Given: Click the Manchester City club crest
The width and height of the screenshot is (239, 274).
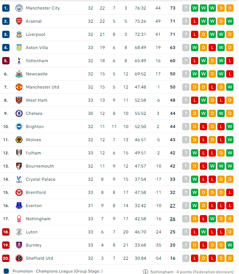Looking at the screenshot, I should 19,8.
